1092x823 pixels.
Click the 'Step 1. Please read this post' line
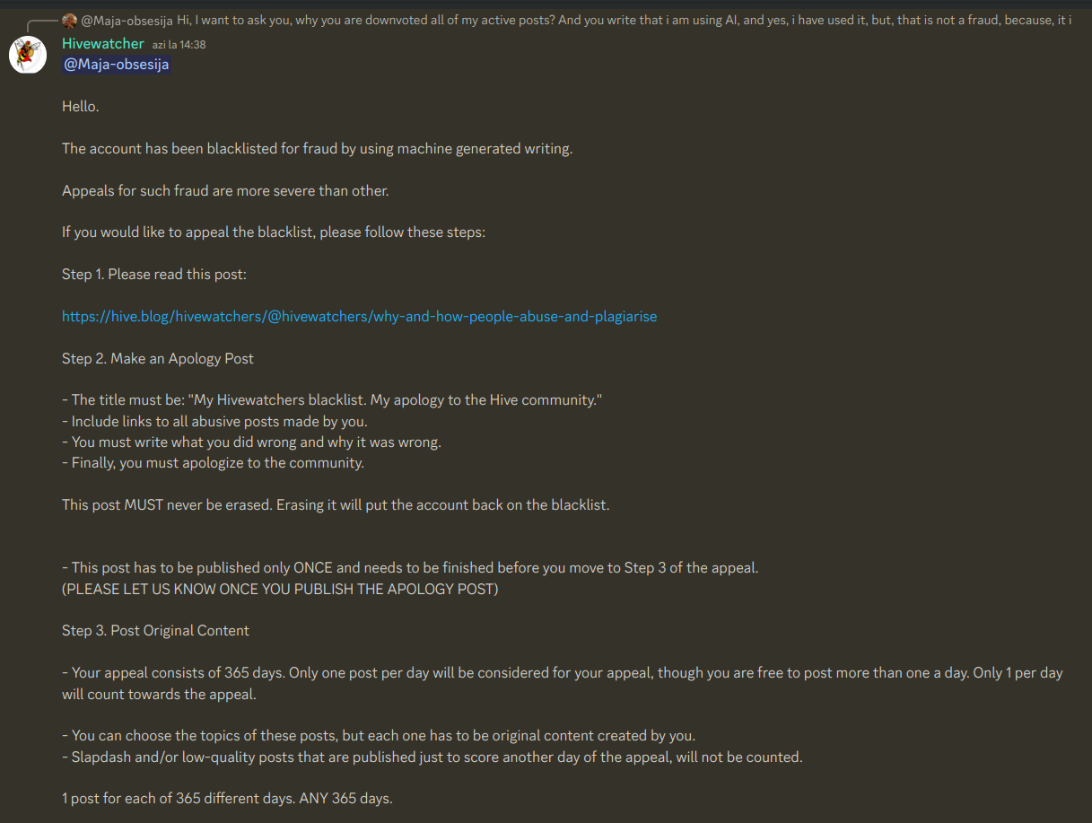click(x=154, y=275)
